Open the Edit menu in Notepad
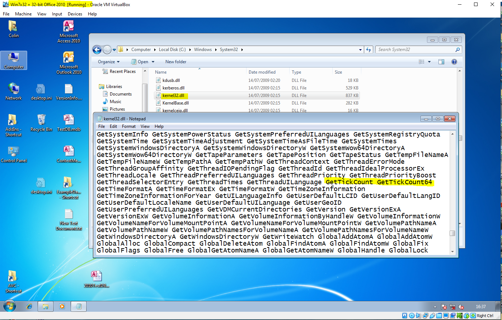The image size is (502, 320). tap(113, 126)
